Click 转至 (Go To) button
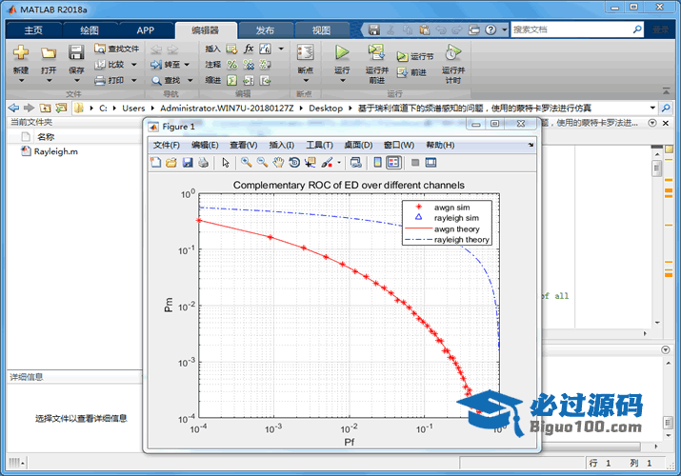Image resolution: width=681 pixels, height=476 pixels. pos(166,65)
